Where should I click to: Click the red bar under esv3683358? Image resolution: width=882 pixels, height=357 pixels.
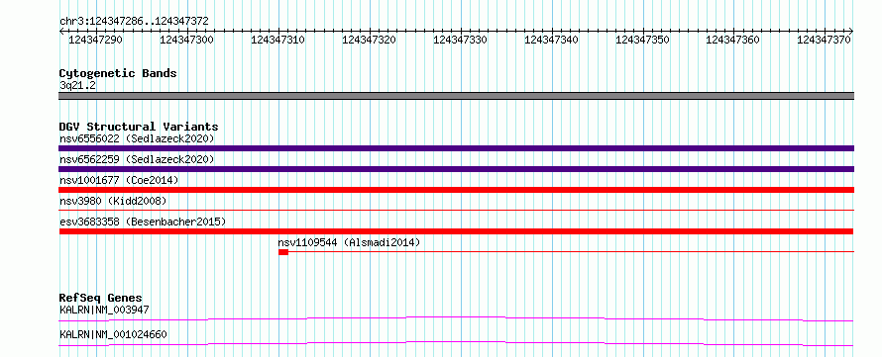[456, 231]
